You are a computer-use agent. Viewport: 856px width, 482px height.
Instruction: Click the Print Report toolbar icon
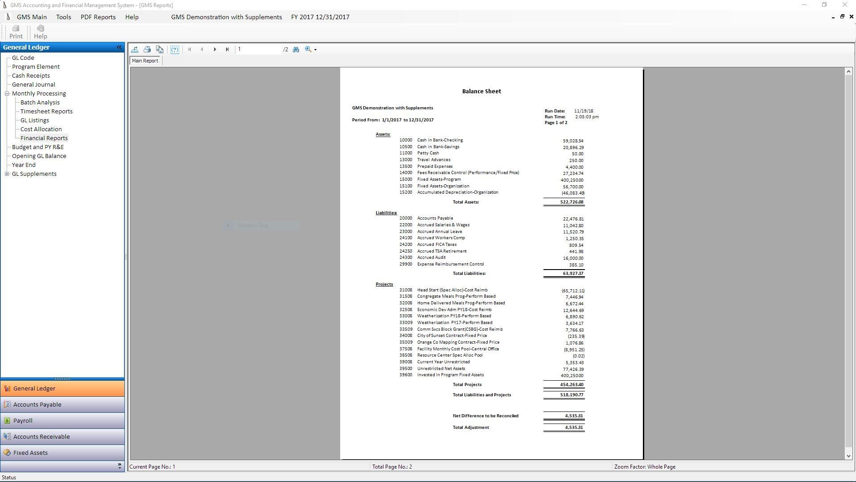[147, 50]
